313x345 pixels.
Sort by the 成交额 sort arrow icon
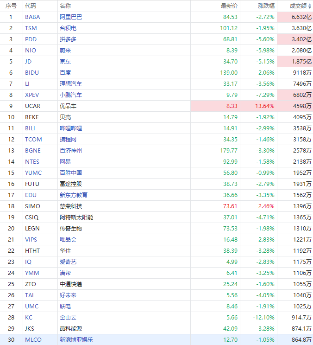(310, 6)
